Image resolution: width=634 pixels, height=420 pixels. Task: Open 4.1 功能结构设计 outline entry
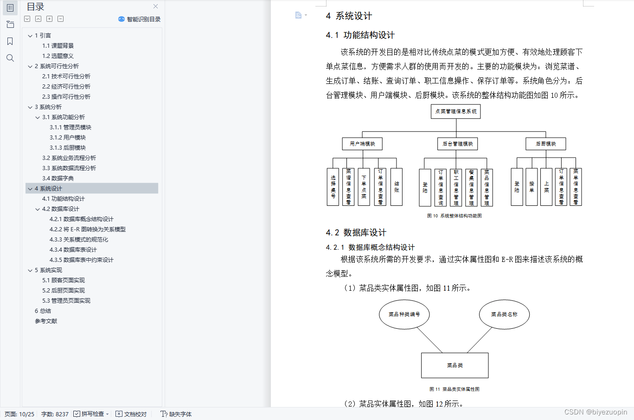64,199
